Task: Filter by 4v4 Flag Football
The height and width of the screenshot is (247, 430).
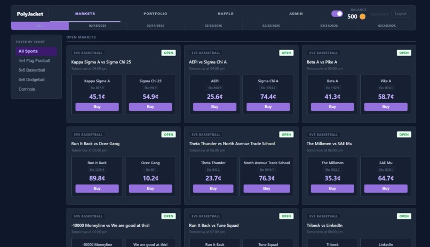Action: (x=36, y=61)
